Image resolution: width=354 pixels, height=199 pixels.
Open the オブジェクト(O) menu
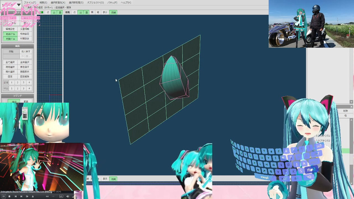pos(95,3)
